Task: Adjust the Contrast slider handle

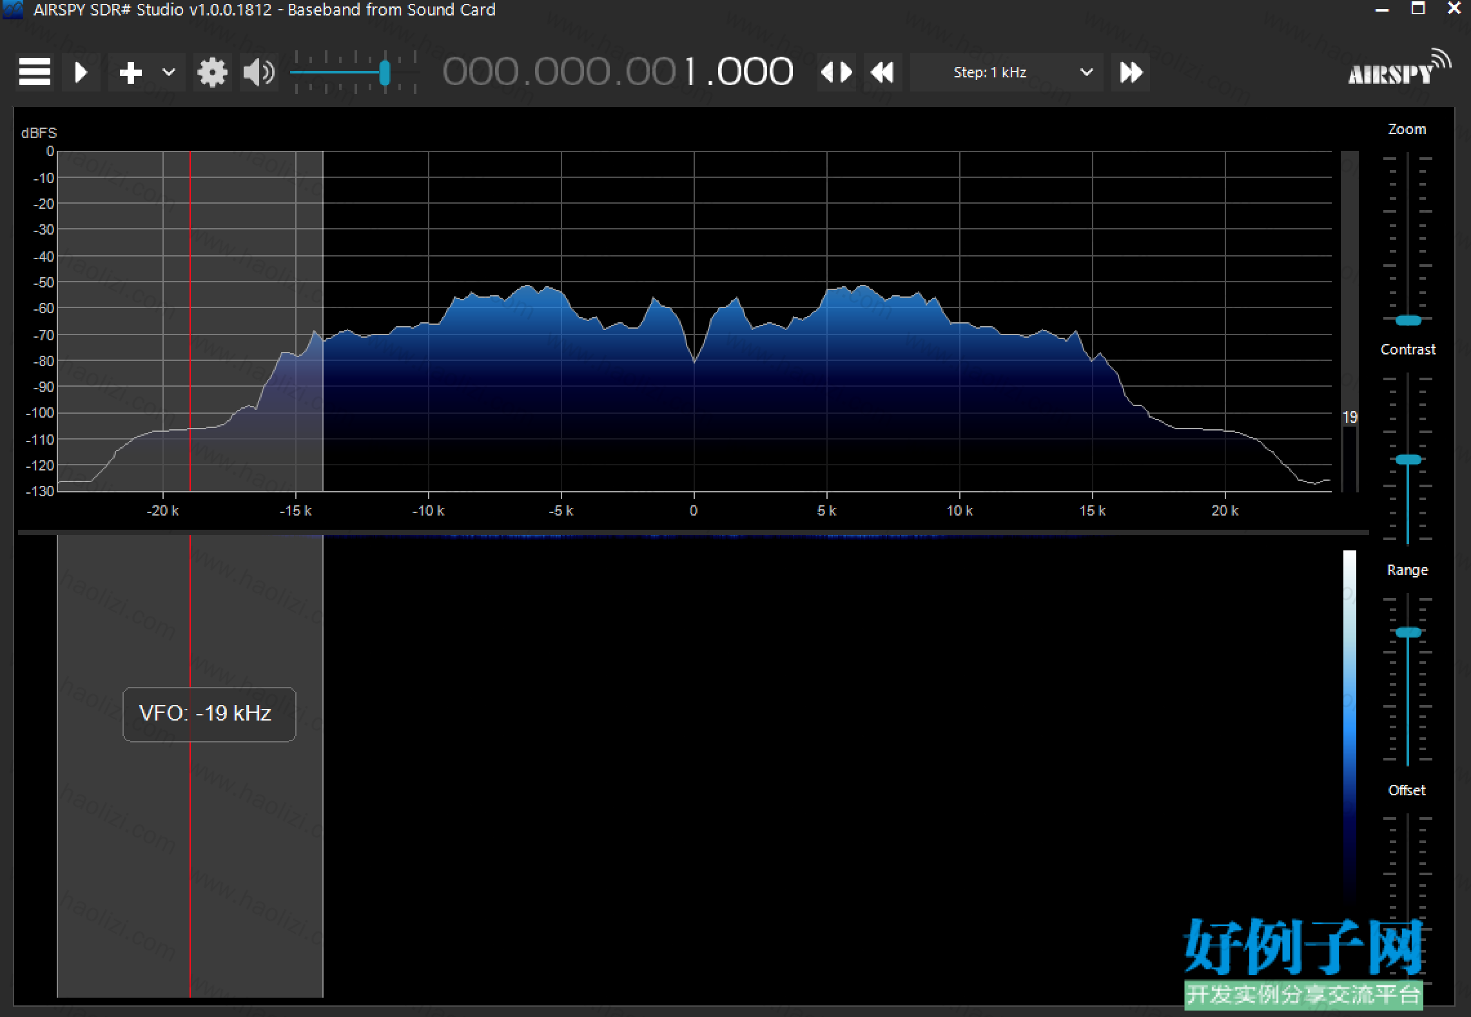Action: click(x=1408, y=460)
